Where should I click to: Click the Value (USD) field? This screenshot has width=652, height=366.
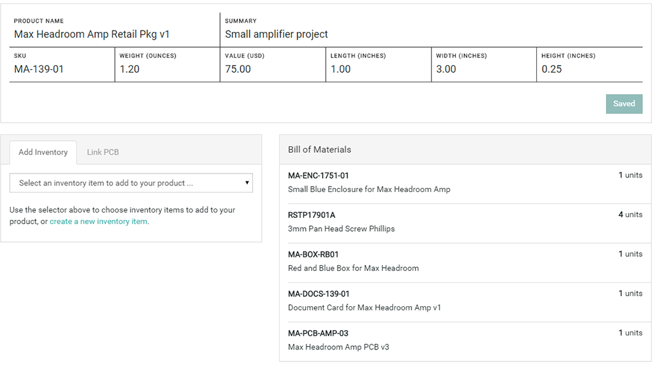(271, 69)
